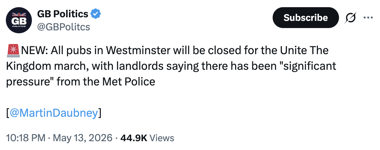The width and height of the screenshot is (380, 150).
Task: Subscribe to GB Politics
Action: (x=305, y=18)
